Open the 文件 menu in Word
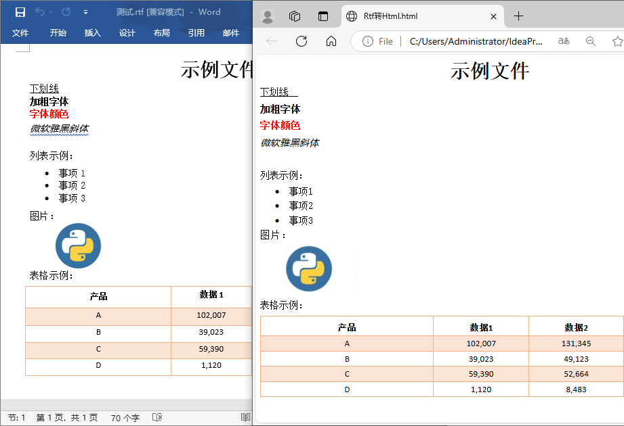The image size is (624, 426). (x=20, y=32)
